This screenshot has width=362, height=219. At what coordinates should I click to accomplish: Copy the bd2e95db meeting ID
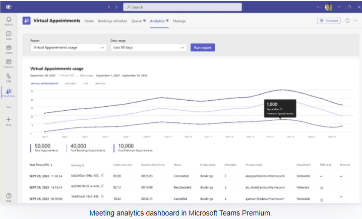[x=103, y=175]
